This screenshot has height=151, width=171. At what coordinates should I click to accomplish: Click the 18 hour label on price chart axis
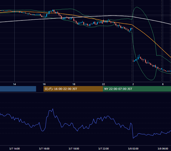(x=74, y=84)
